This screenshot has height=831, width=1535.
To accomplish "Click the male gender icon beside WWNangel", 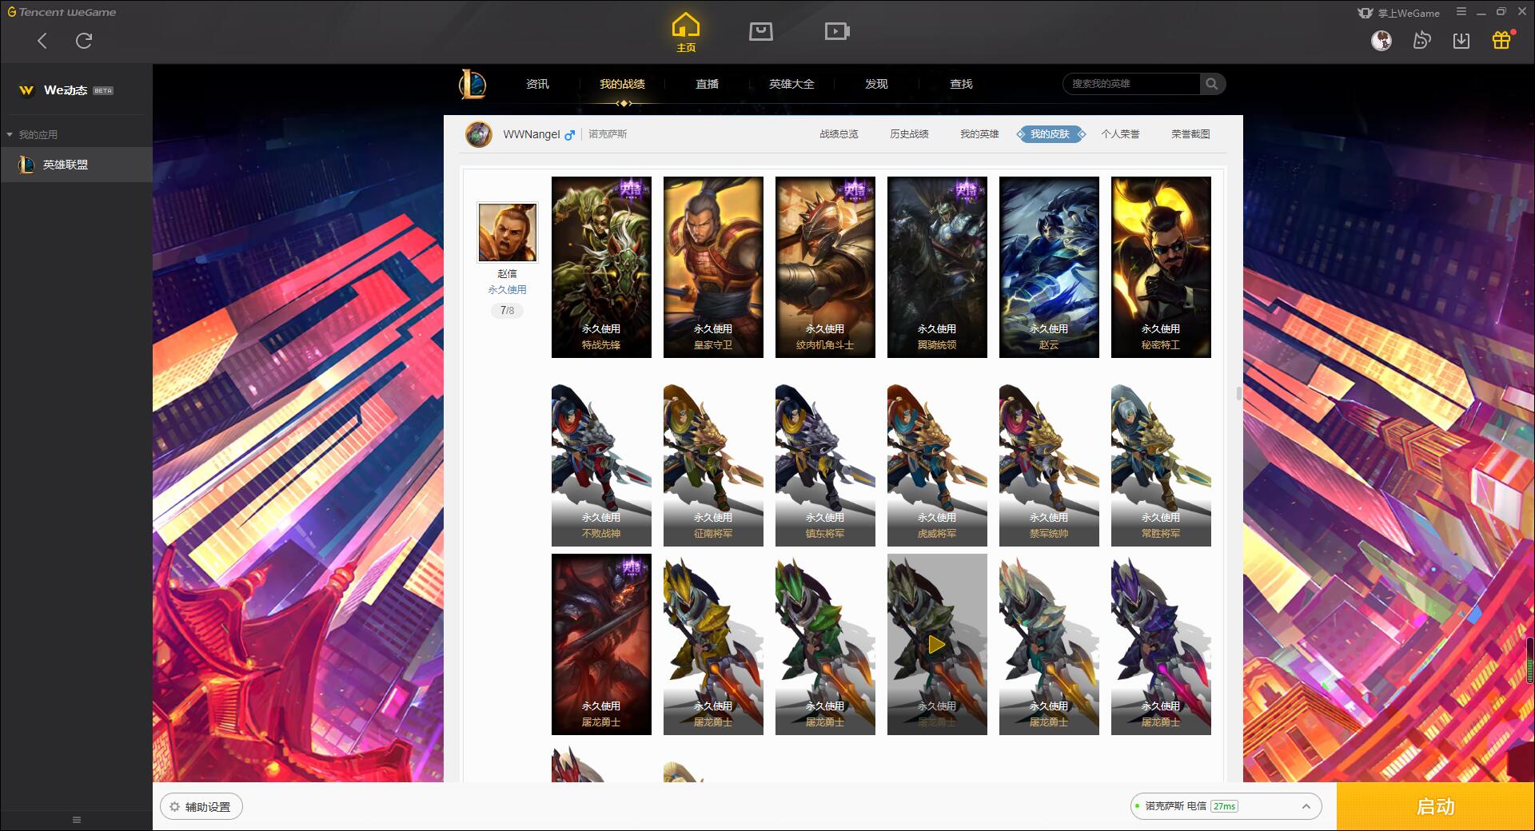I will (x=569, y=135).
